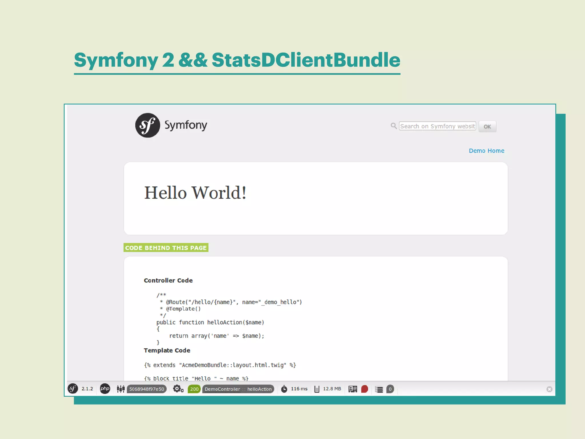Click the profiler token icon
The image size is (585, 439).
coord(121,389)
